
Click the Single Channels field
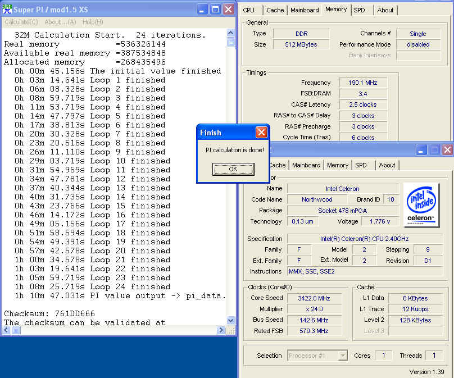click(x=418, y=34)
